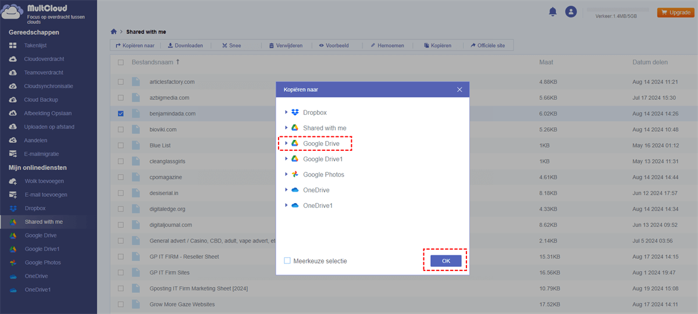Click Verwijderen toolbar button
Viewport: 698px width, 314px height.
286,45
